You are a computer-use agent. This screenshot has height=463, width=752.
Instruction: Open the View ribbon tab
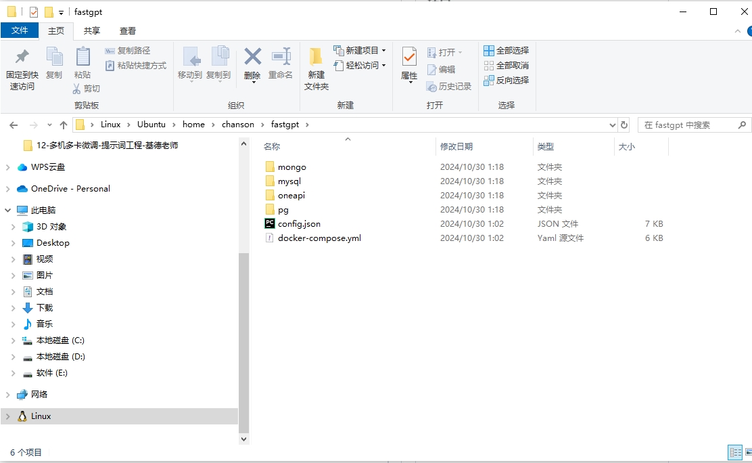(x=128, y=31)
